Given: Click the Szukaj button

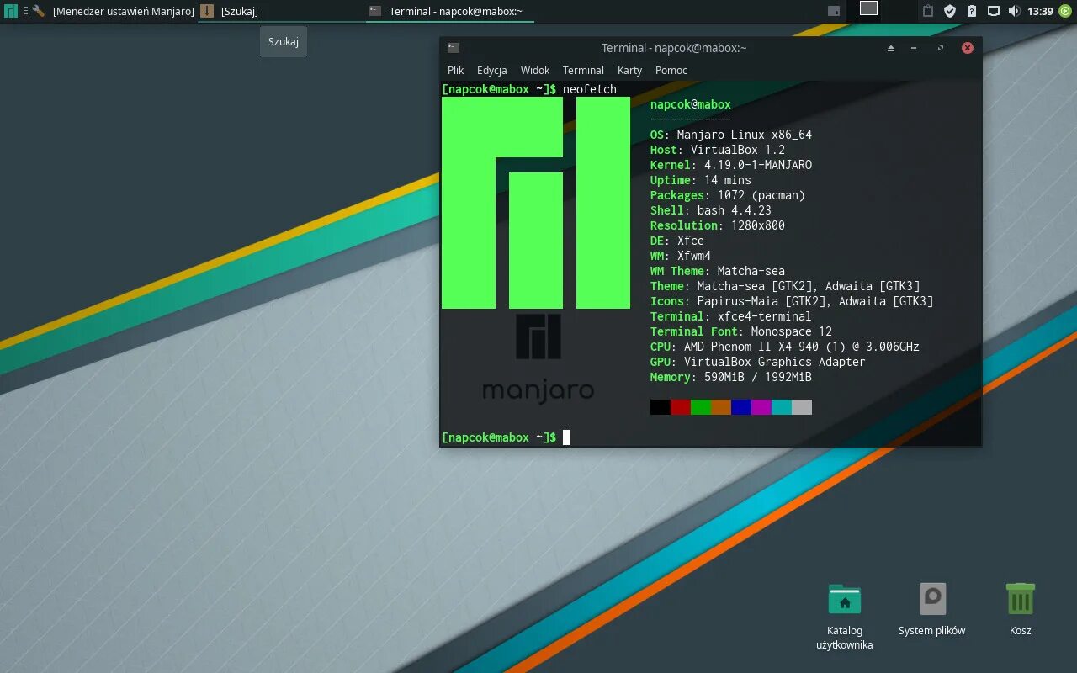Looking at the screenshot, I should [x=283, y=40].
